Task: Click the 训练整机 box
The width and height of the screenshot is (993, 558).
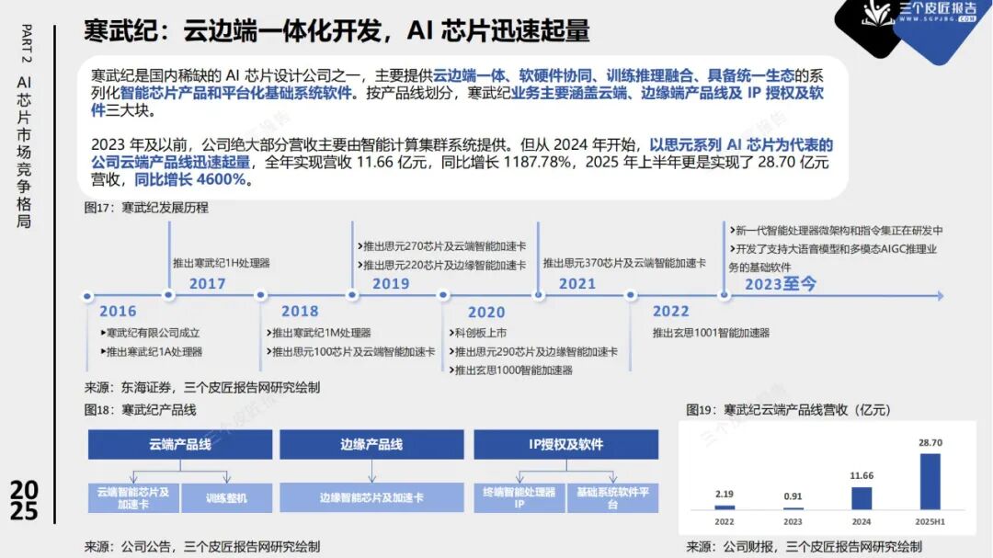Action: pyautogui.click(x=227, y=498)
